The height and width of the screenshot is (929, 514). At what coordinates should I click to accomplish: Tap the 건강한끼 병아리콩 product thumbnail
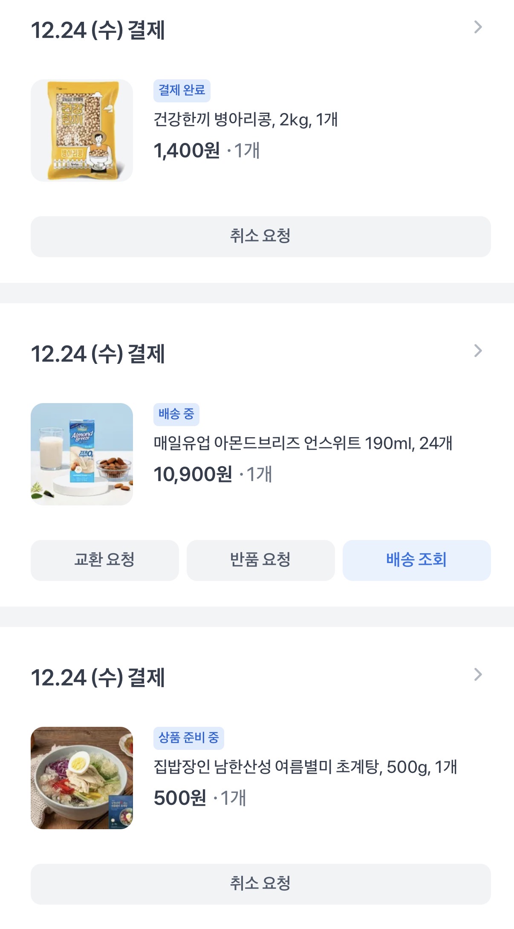click(x=82, y=131)
